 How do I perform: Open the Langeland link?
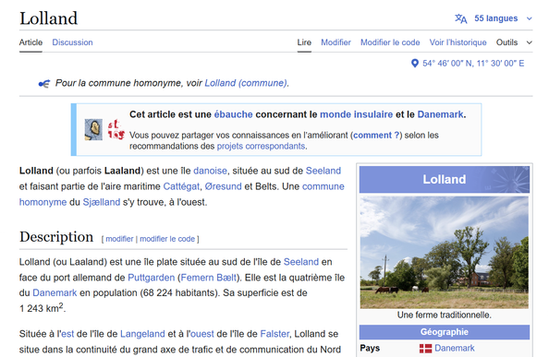[x=142, y=334]
